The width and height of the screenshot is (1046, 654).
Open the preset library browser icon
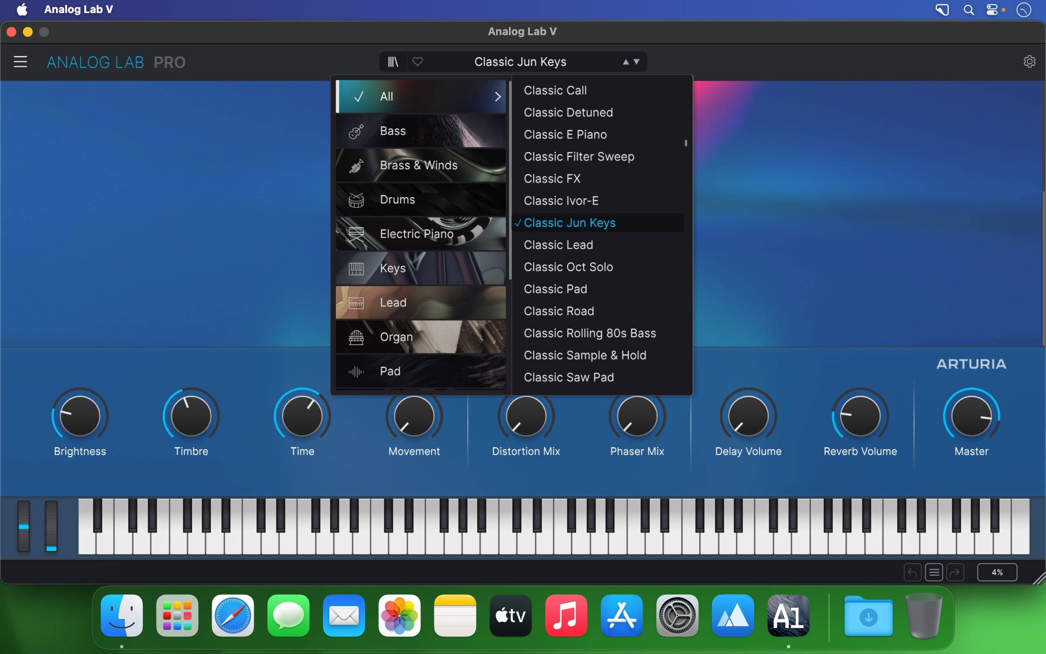coord(393,62)
